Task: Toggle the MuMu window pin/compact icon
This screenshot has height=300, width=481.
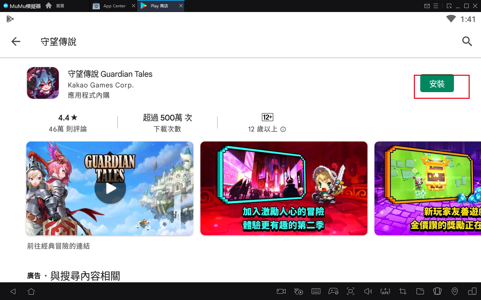Action: 449,6
